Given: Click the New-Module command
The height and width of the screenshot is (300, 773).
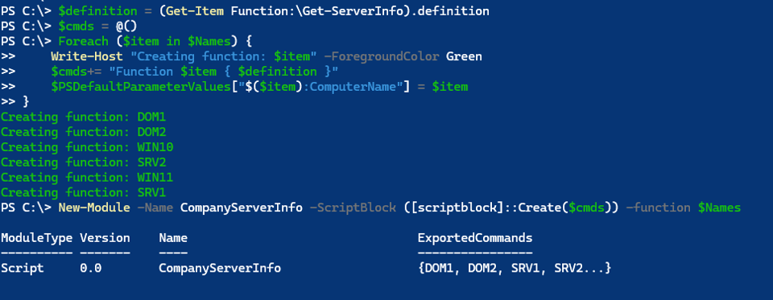Looking at the screenshot, I should [94, 208].
